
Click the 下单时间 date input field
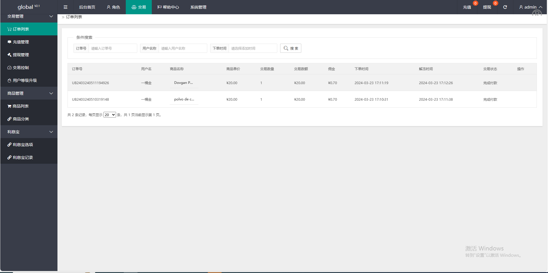(x=253, y=48)
